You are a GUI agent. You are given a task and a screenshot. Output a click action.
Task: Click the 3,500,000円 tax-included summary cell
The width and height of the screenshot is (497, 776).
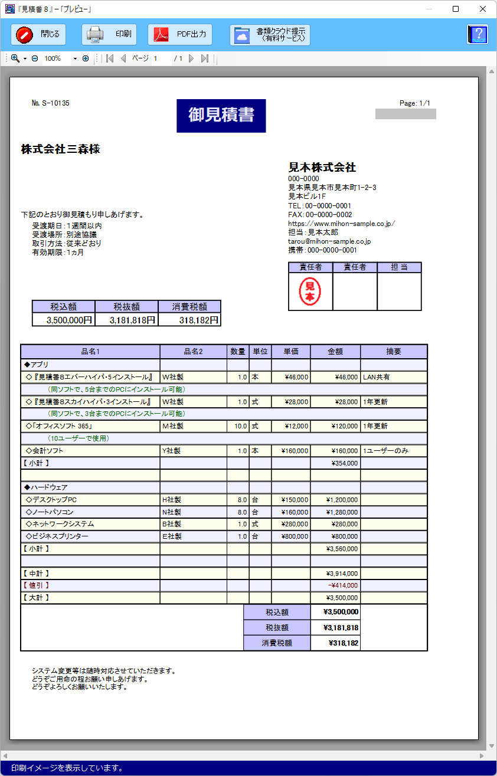(64, 320)
